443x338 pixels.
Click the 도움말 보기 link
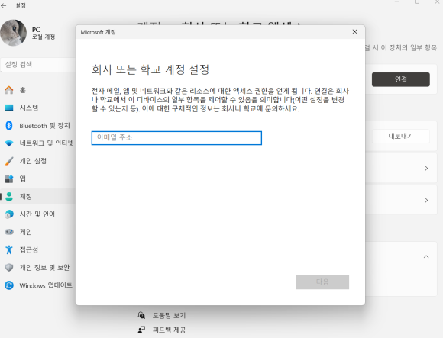coord(169,315)
